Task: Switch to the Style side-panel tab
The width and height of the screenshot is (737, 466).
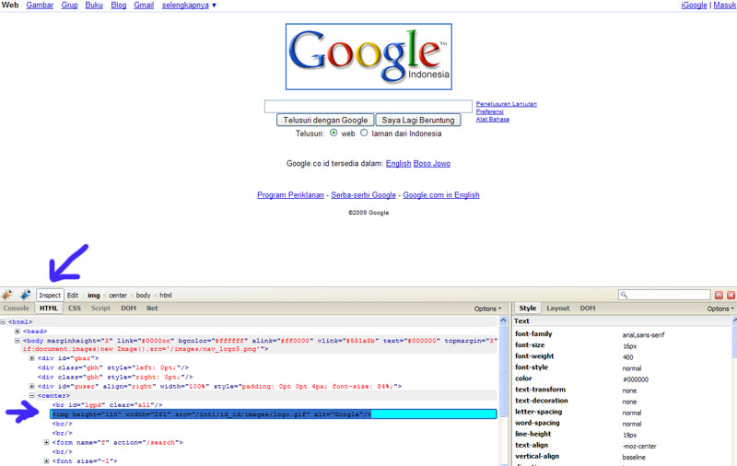Action: [527, 309]
